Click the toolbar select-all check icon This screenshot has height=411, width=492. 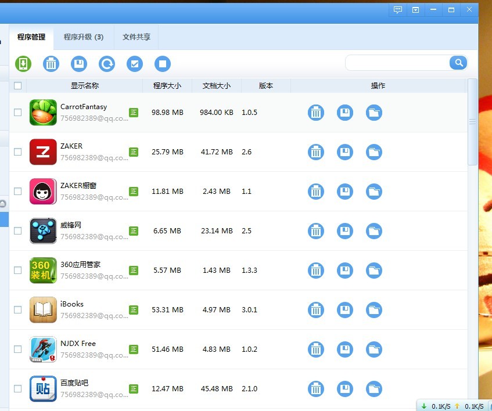tap(135, 64)
